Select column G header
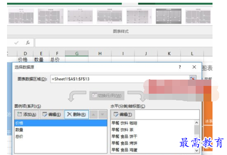Image resolution: width=227 pixels, height=155 pixels. tap(77, 53)
